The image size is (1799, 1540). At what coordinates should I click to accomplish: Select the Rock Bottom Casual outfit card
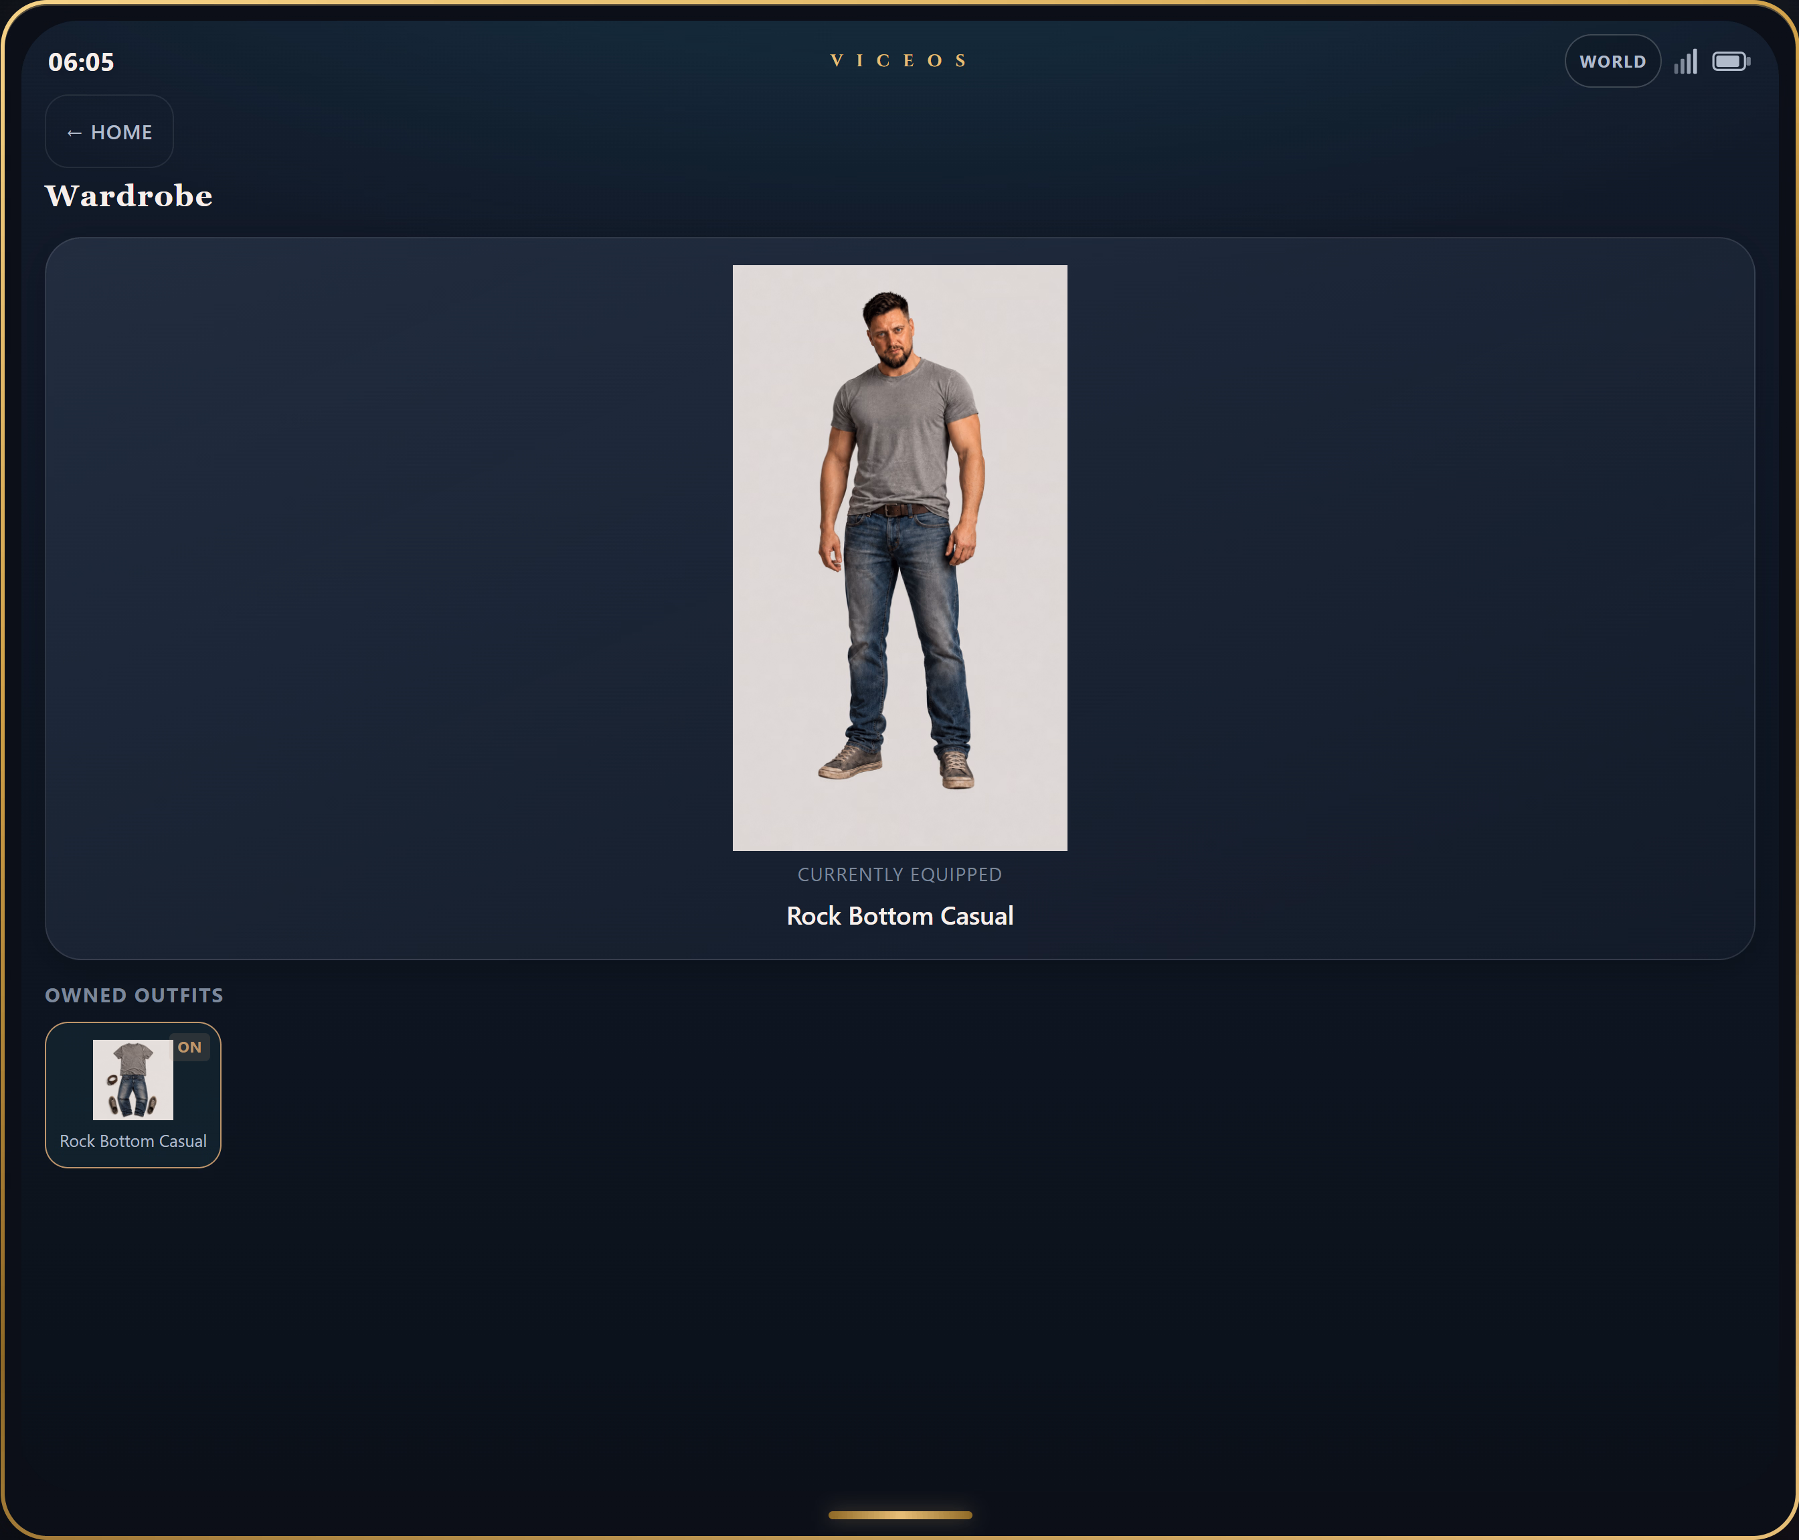133,1095
